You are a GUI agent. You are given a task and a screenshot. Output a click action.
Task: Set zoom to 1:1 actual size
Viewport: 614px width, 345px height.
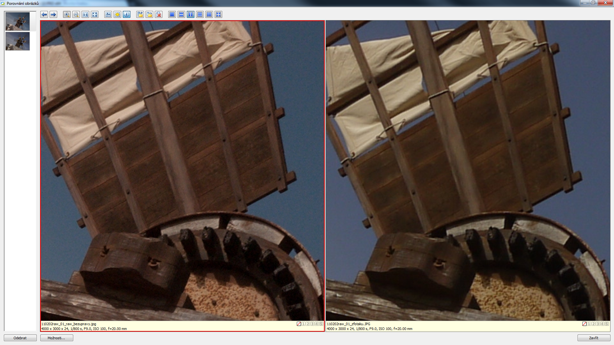click(85, 14)
